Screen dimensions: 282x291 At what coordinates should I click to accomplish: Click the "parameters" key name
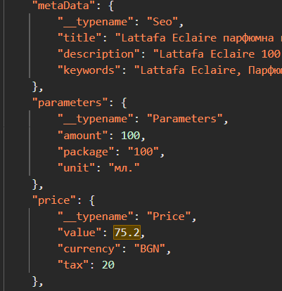tap(70, 103)
